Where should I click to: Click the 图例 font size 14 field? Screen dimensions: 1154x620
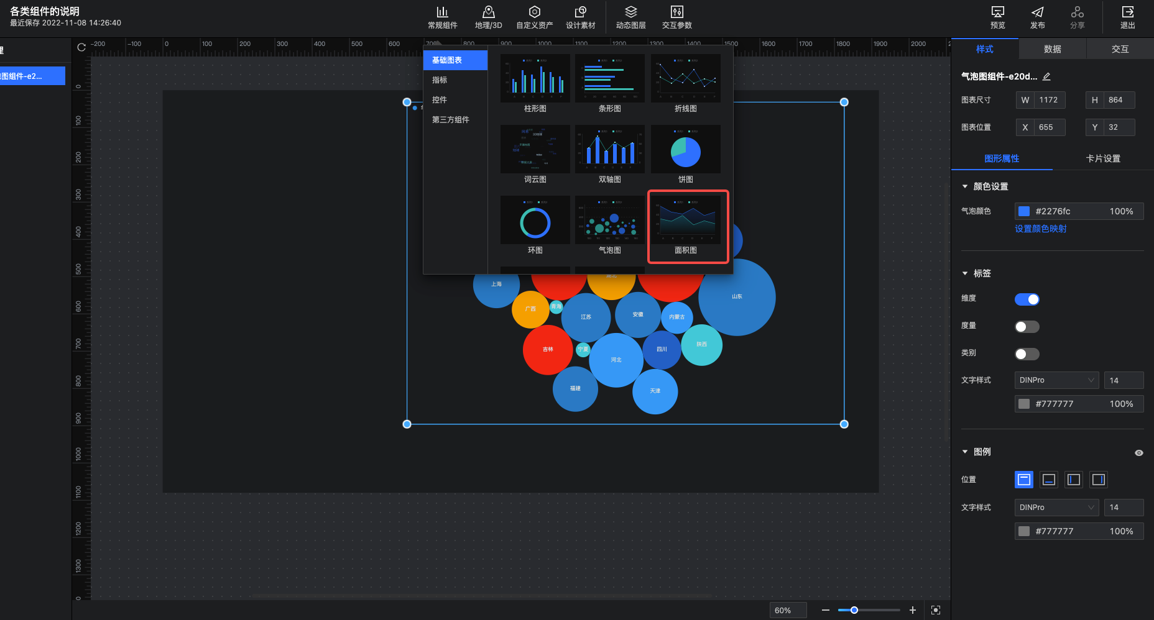pos(1124,508)
